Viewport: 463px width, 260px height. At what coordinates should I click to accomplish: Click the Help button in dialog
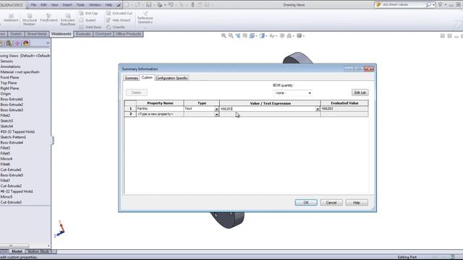click(x=357, y=202)
